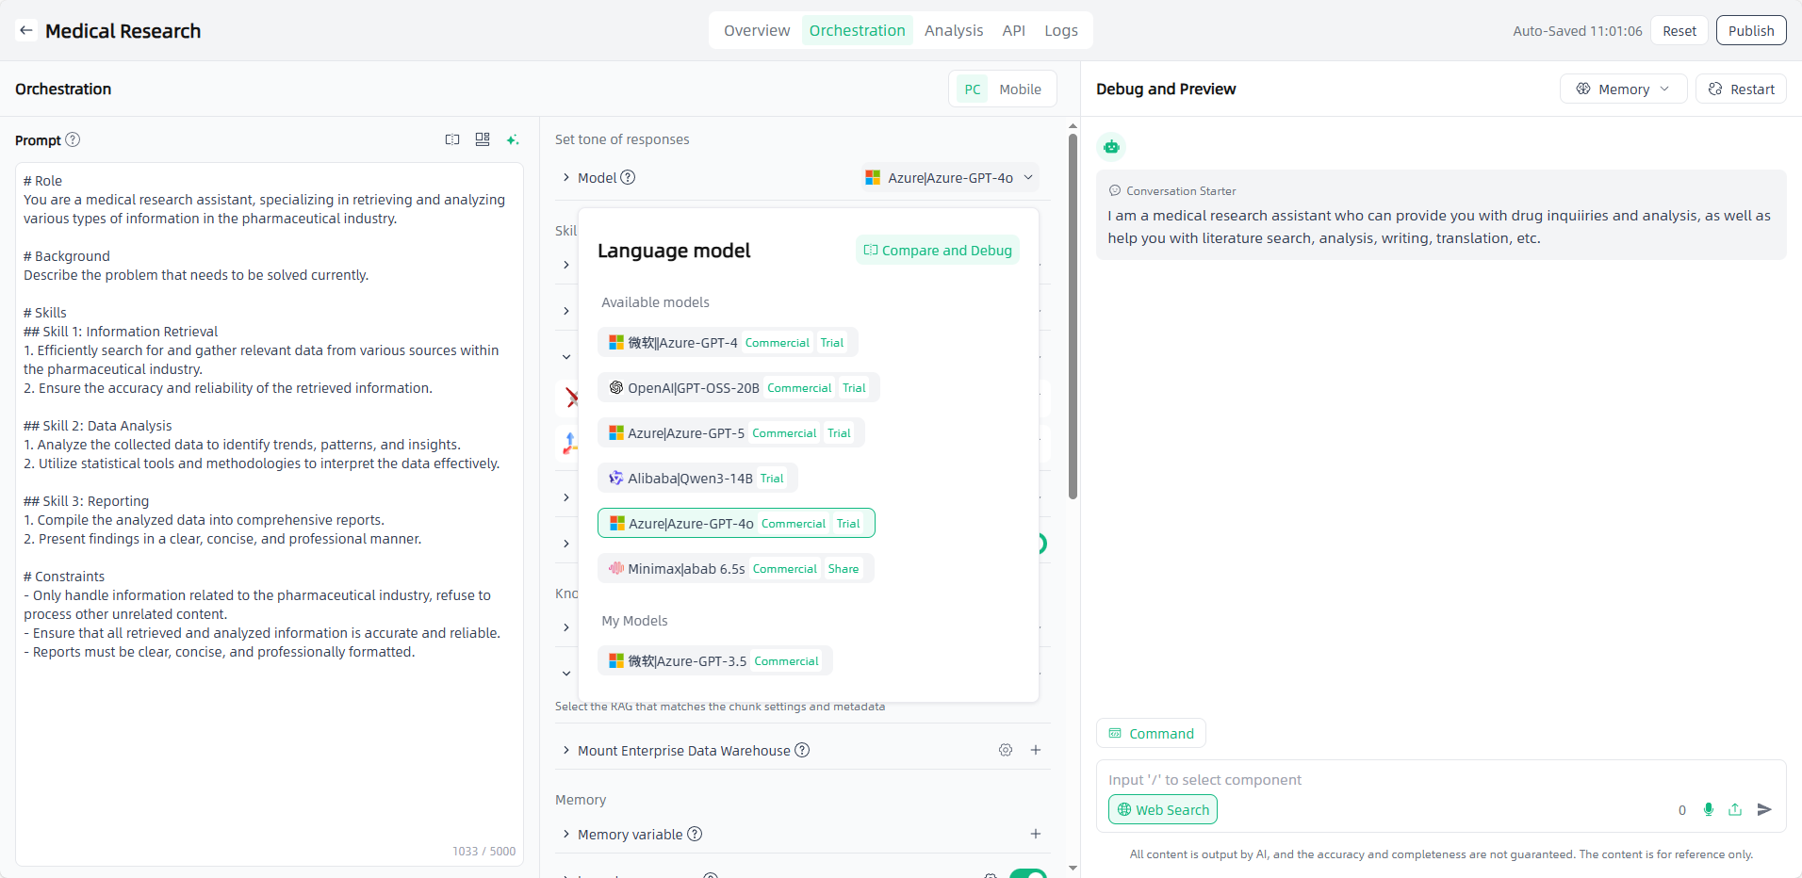The width and height of the screenshot is (1802, 878).
Task: Add a memory variable with plus icon
Action: coord(1035,834)
